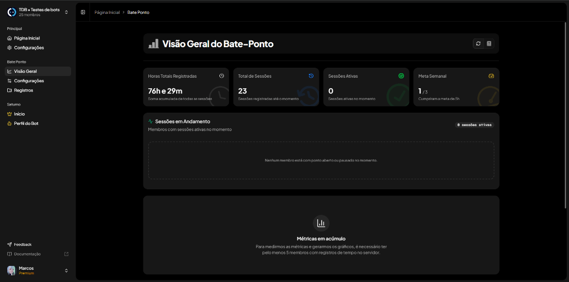This screenshot has height=282, width=569.
Task: Click the Meta Semanal card title
Action: 432,76
